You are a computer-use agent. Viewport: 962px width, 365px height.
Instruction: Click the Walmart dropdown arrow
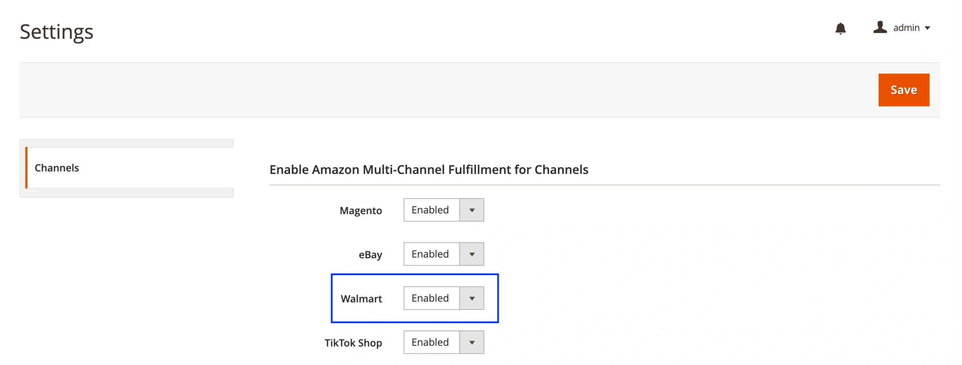point(472,298)
